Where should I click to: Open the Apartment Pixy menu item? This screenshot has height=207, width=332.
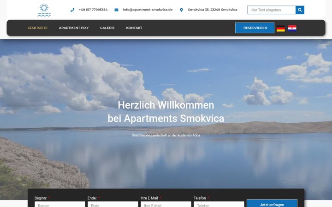click(74, 28)
